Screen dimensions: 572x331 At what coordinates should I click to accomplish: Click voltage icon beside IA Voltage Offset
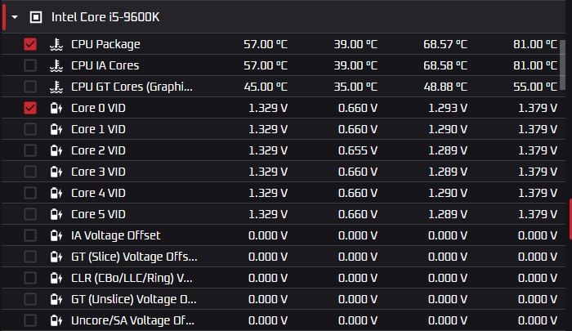click(x=56, y=235)
